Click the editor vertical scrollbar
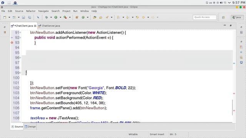This screenshot has height=138, width=246. (x=232, y=107)
